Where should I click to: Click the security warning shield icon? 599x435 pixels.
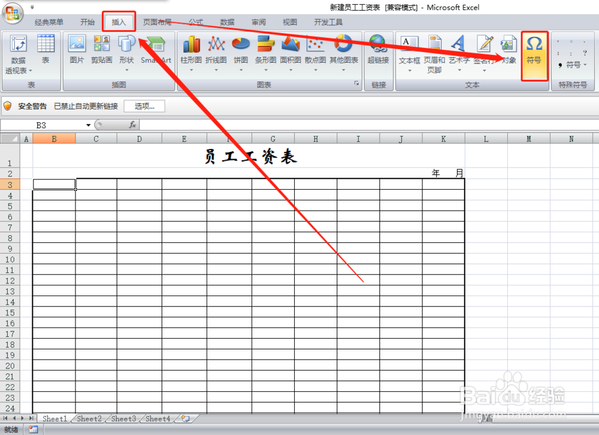tap(8, 106)
